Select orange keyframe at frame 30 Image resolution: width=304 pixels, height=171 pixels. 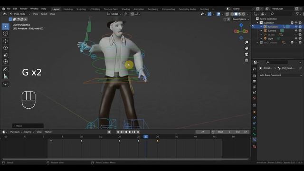157,141
